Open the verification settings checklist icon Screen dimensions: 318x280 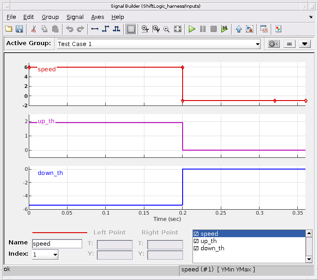(278, 29)
